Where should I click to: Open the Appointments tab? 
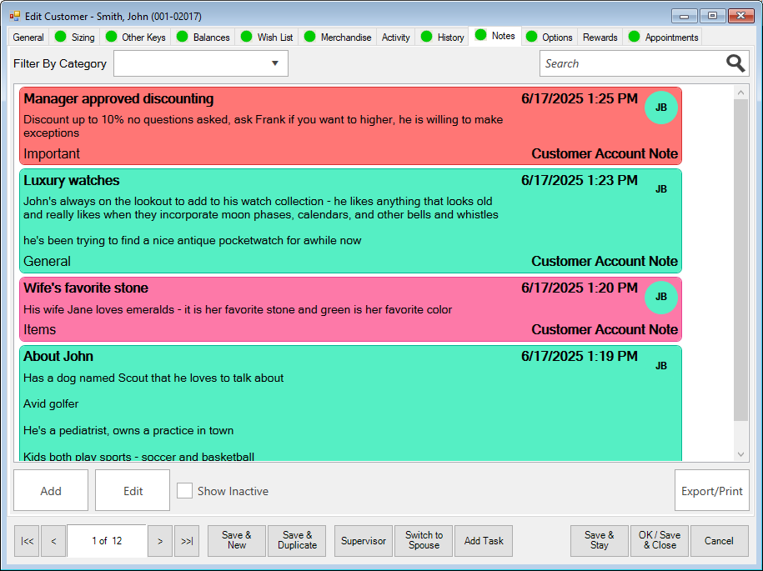[x=671, y=37]
